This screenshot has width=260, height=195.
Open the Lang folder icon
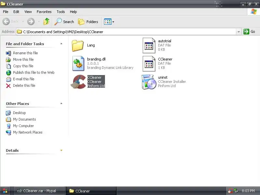coord(78,45)
